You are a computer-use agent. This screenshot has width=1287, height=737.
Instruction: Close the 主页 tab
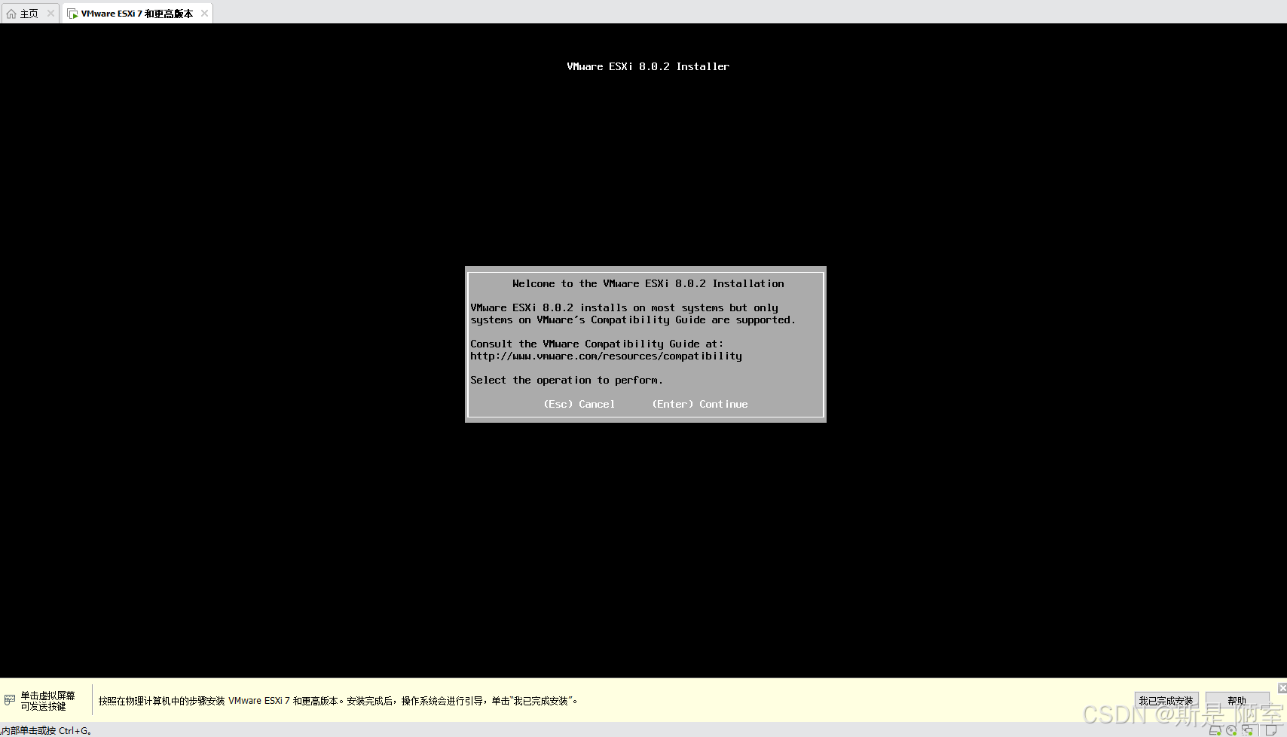(50, 14)
